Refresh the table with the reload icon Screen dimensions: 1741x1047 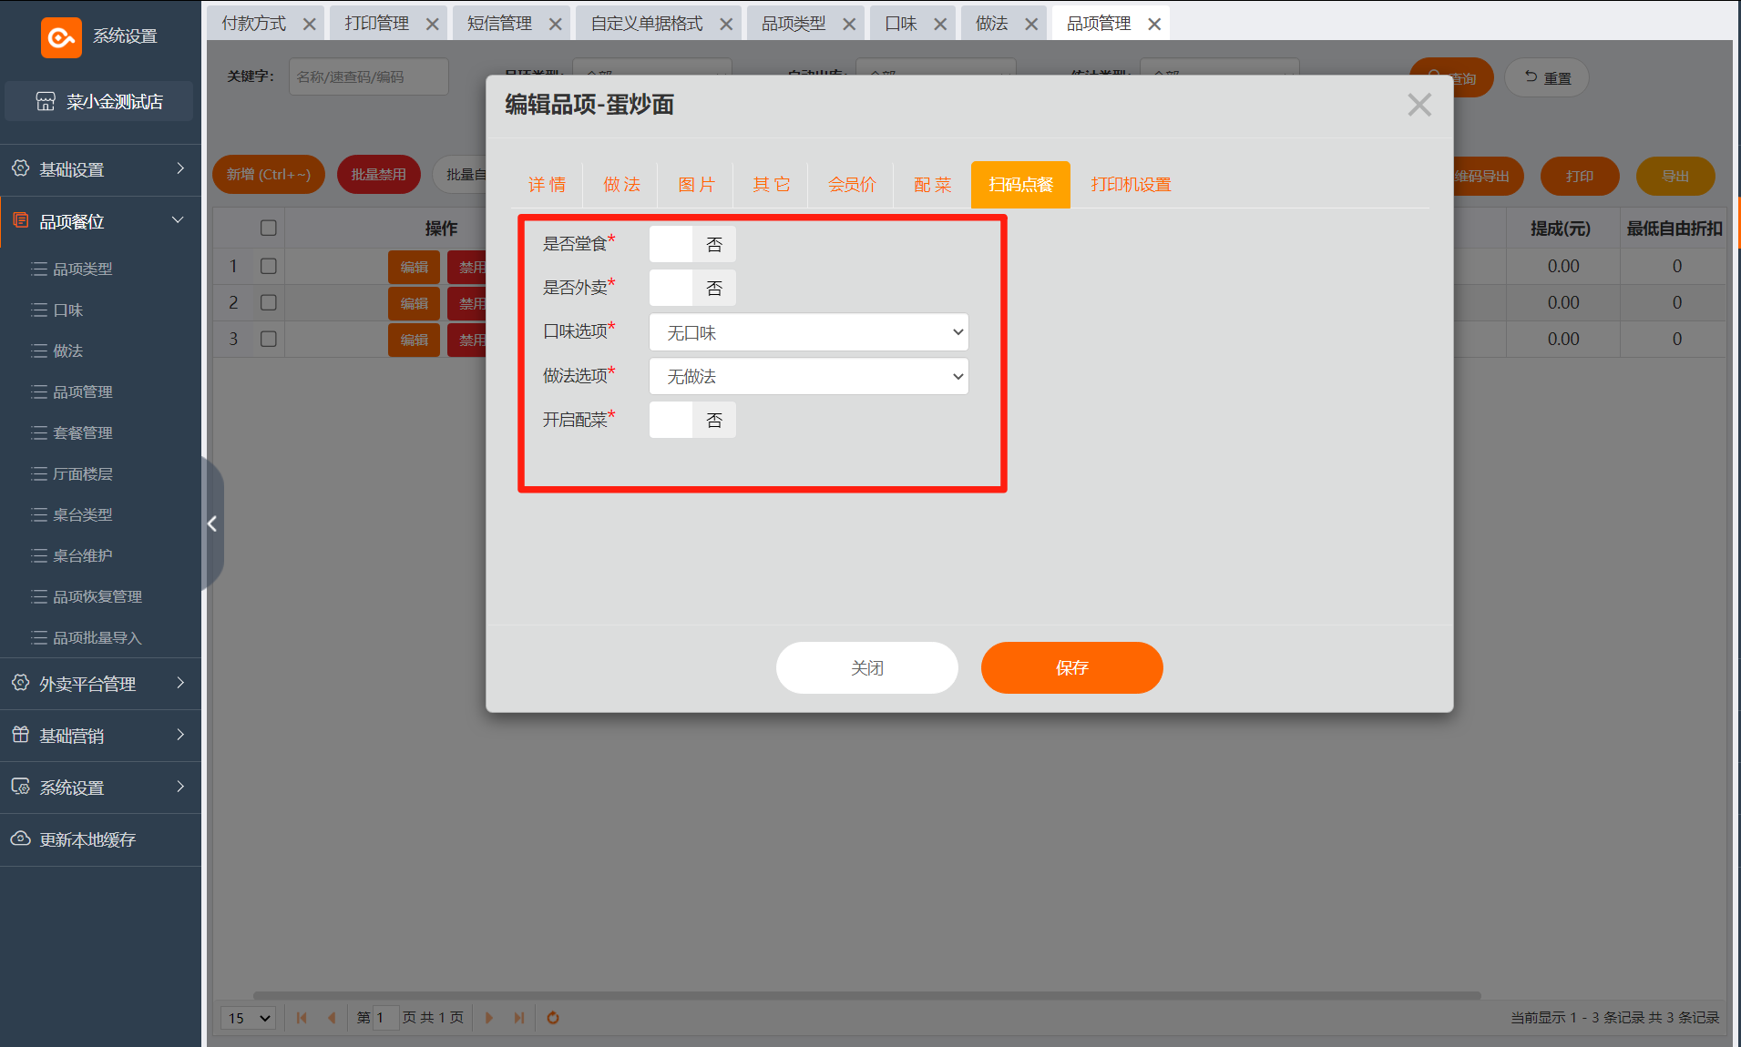pos(553,1018)
